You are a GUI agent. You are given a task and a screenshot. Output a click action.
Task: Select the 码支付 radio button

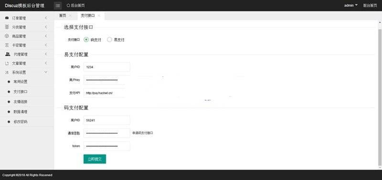point(86,40)
